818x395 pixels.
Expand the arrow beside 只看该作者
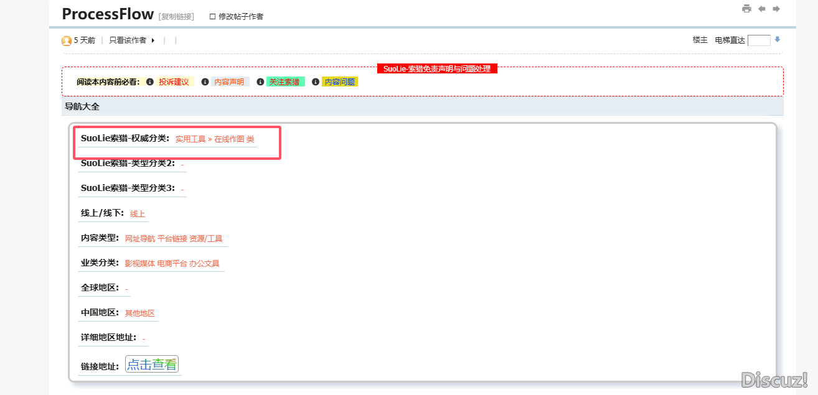click(153, 40)
